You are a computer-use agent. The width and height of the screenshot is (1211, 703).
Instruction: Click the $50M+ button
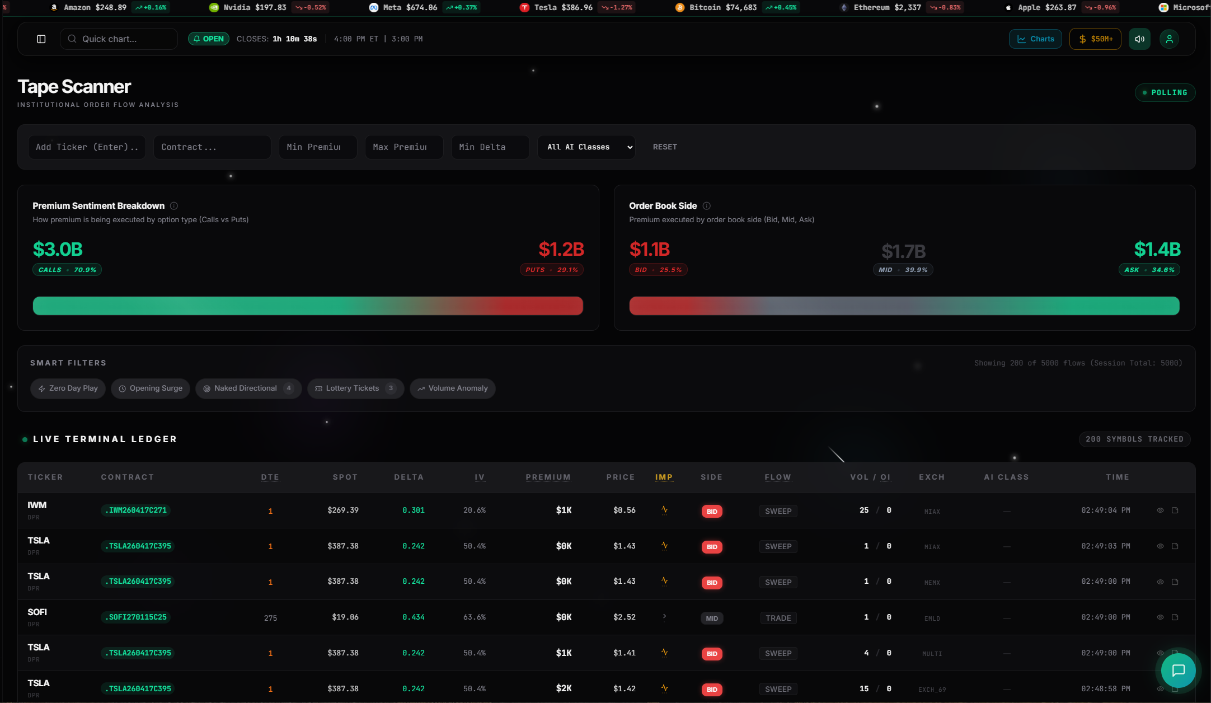point(1095,39)
